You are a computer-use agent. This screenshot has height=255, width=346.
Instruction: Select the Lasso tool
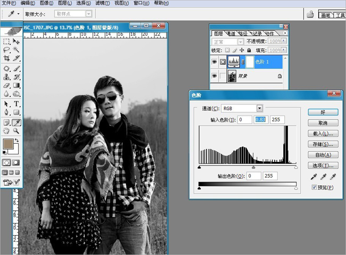(x=6, y=50)
